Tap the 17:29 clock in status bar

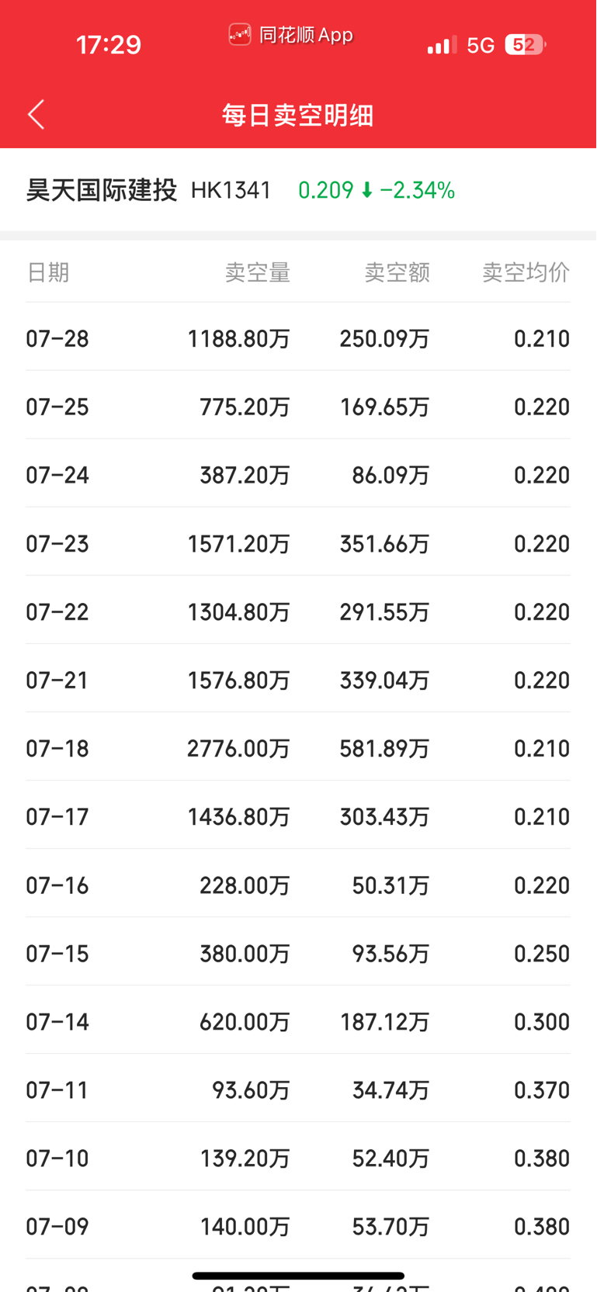tap(109, 45)
